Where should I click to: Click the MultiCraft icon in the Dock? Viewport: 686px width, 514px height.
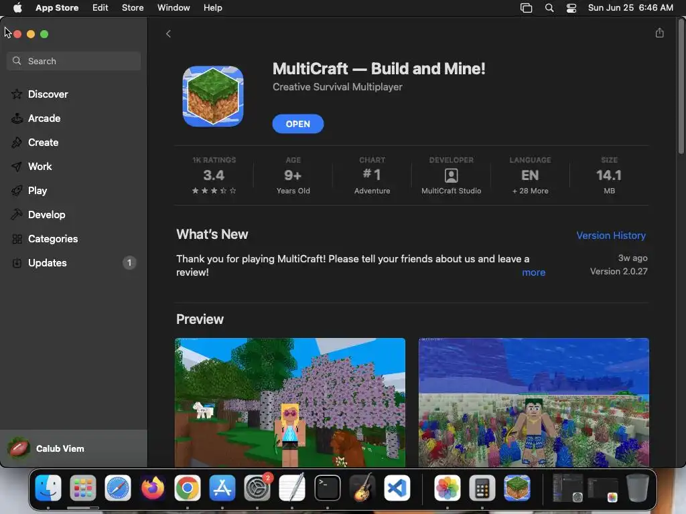(x=517, y=487)
